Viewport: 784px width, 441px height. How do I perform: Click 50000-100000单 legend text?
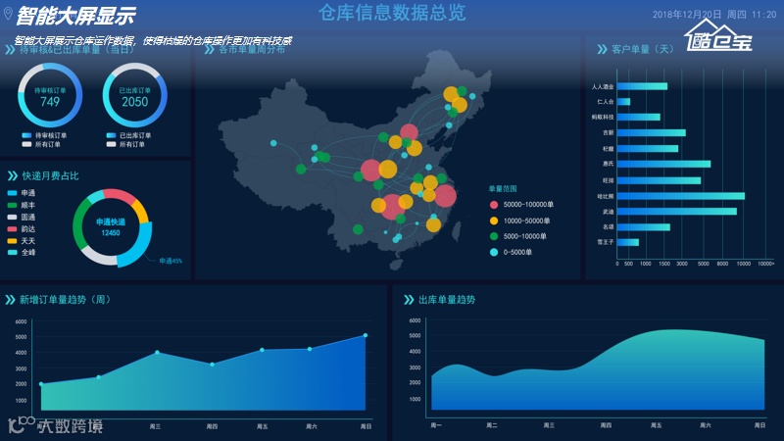[528, 205]
